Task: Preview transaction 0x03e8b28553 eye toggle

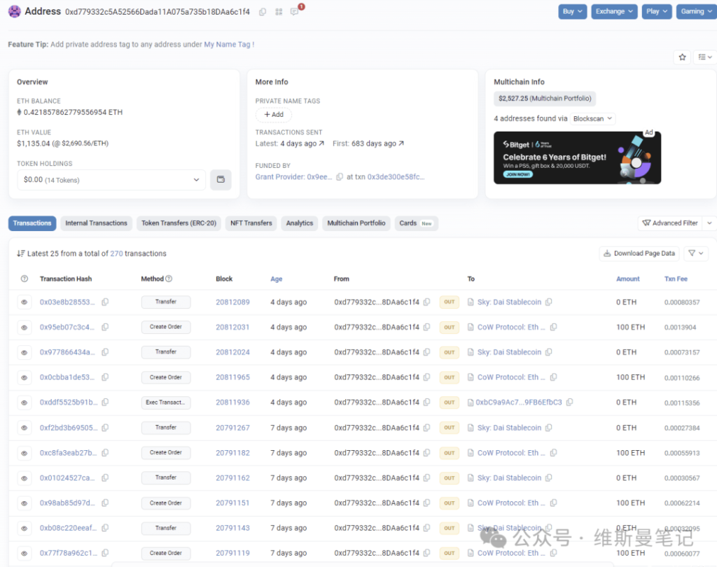Action: pos(25,302)
